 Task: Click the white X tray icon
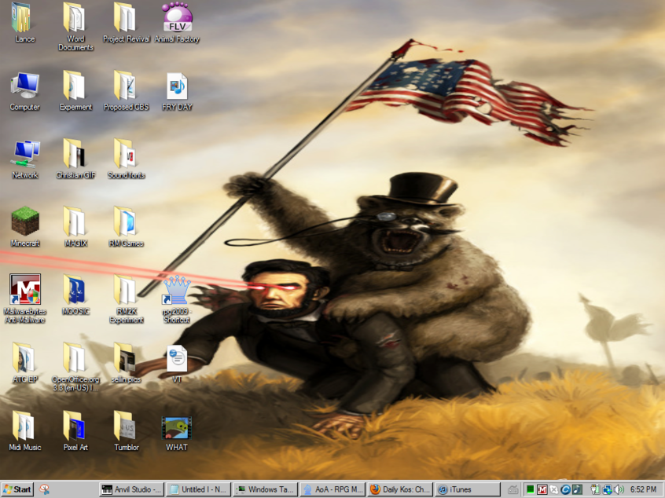(x=553, y=489)
